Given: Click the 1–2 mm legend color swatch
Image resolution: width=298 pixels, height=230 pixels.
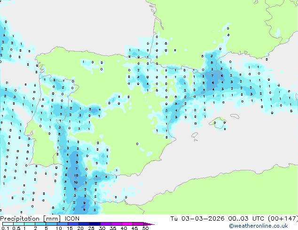Looking at the screenshot, I should [30, 224].
